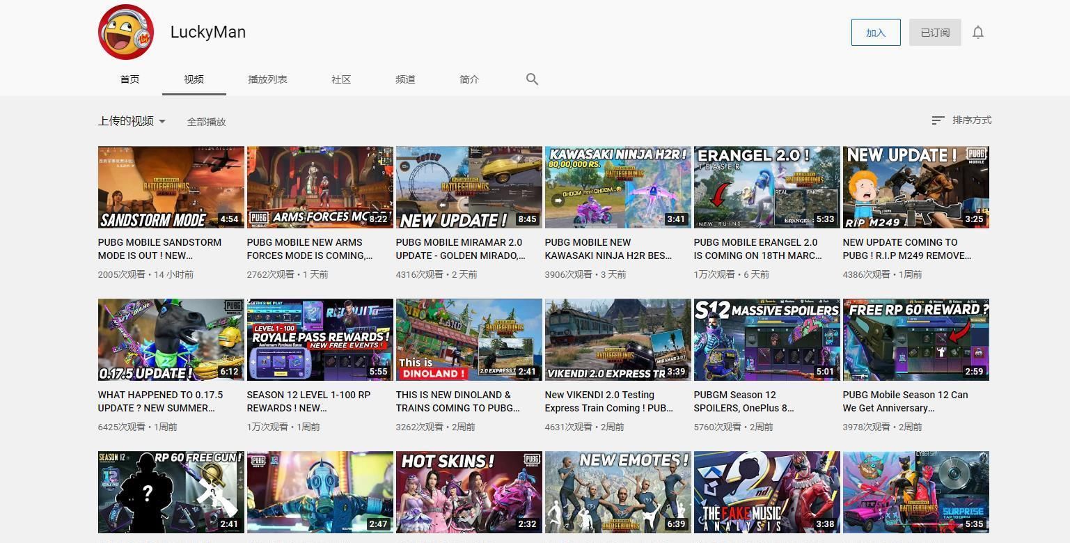Open the Hot Skins video thumbnail
Image resolution: width=1070 pixels, height=543 pixels.
(469, 492)
